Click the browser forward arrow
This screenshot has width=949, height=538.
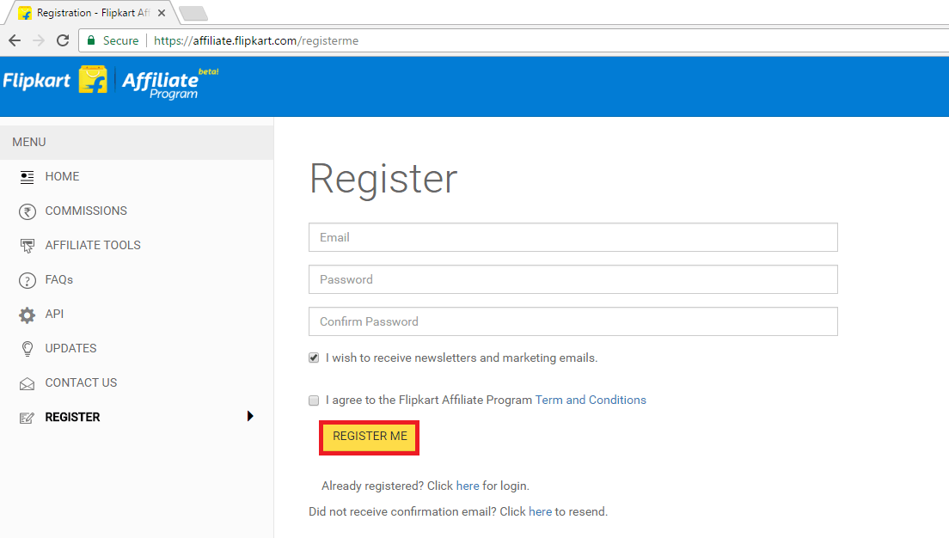(x=39, y=40)
